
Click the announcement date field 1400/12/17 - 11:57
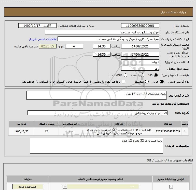[37, 26]
